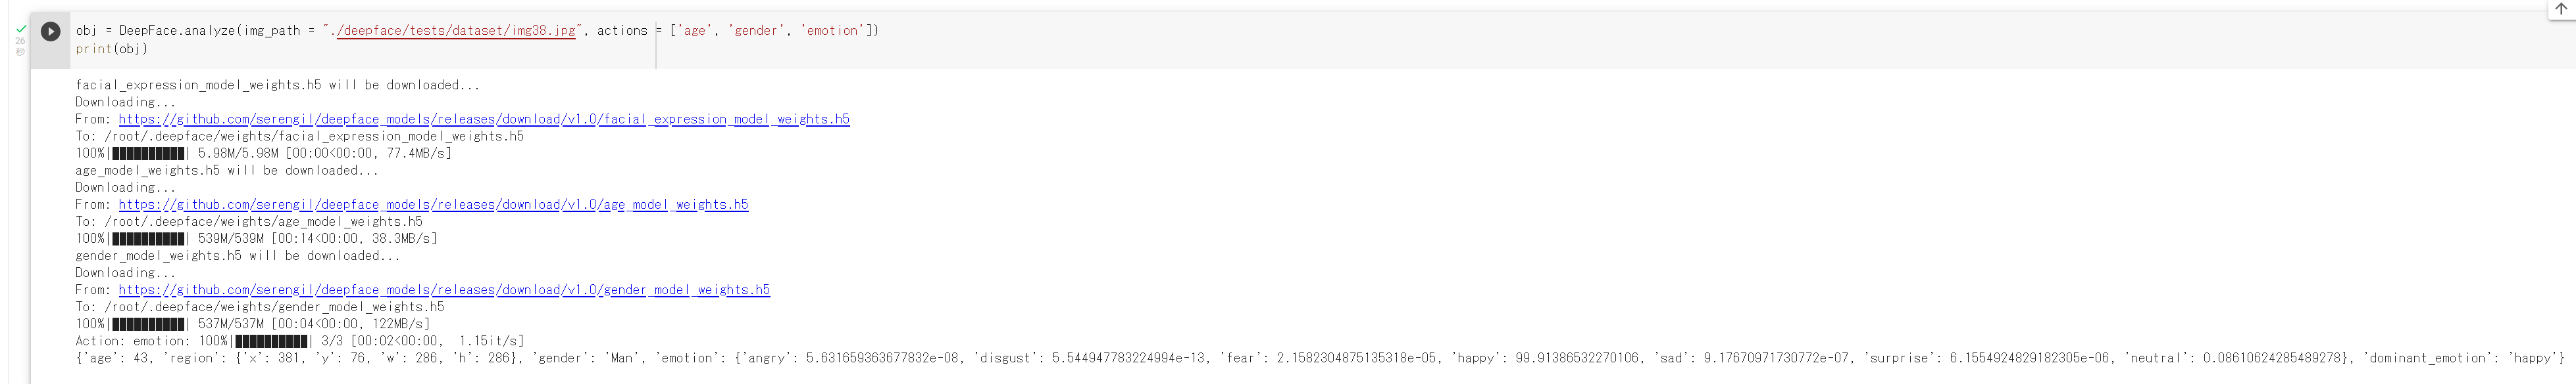2576x384 pixels.
Task: Run the DeepFace.analyze code cell
Action: [50, 31]
